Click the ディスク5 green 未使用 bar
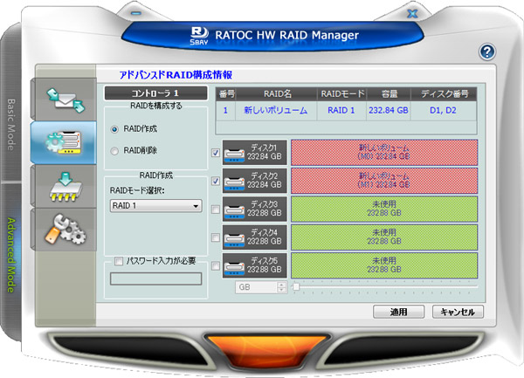Viewport: 524px width, 378px height. tap(384, 265)
